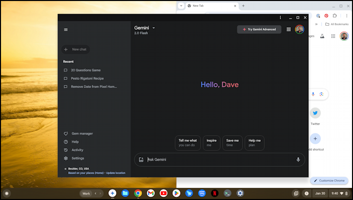353x200 pixels.
Task: Select 'Tell me what you can do' suggestion
Action: coord(188,143)
